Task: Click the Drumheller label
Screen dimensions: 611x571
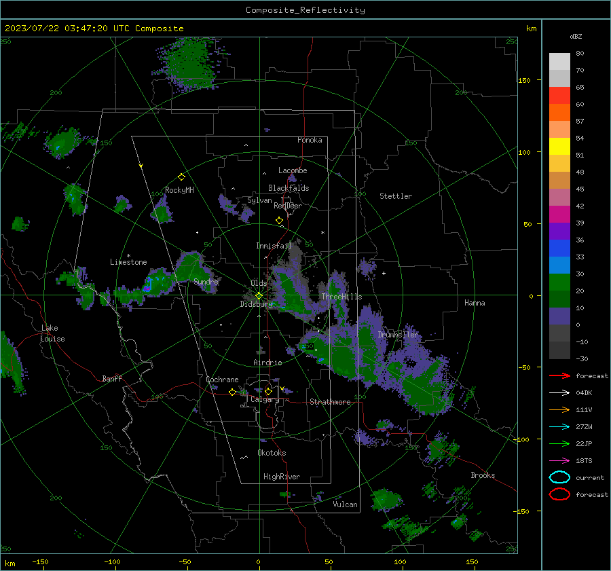Action: 398,335
